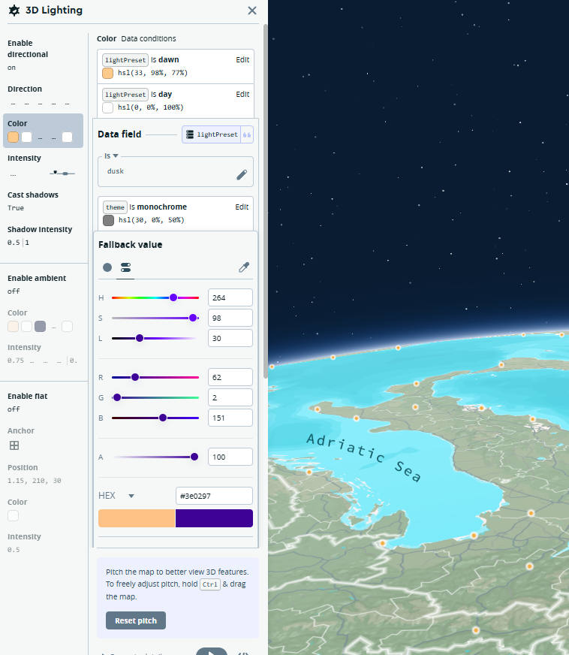569x655 pixels.
Task: Select the color wheel picker mode icon
Action: 107,267
